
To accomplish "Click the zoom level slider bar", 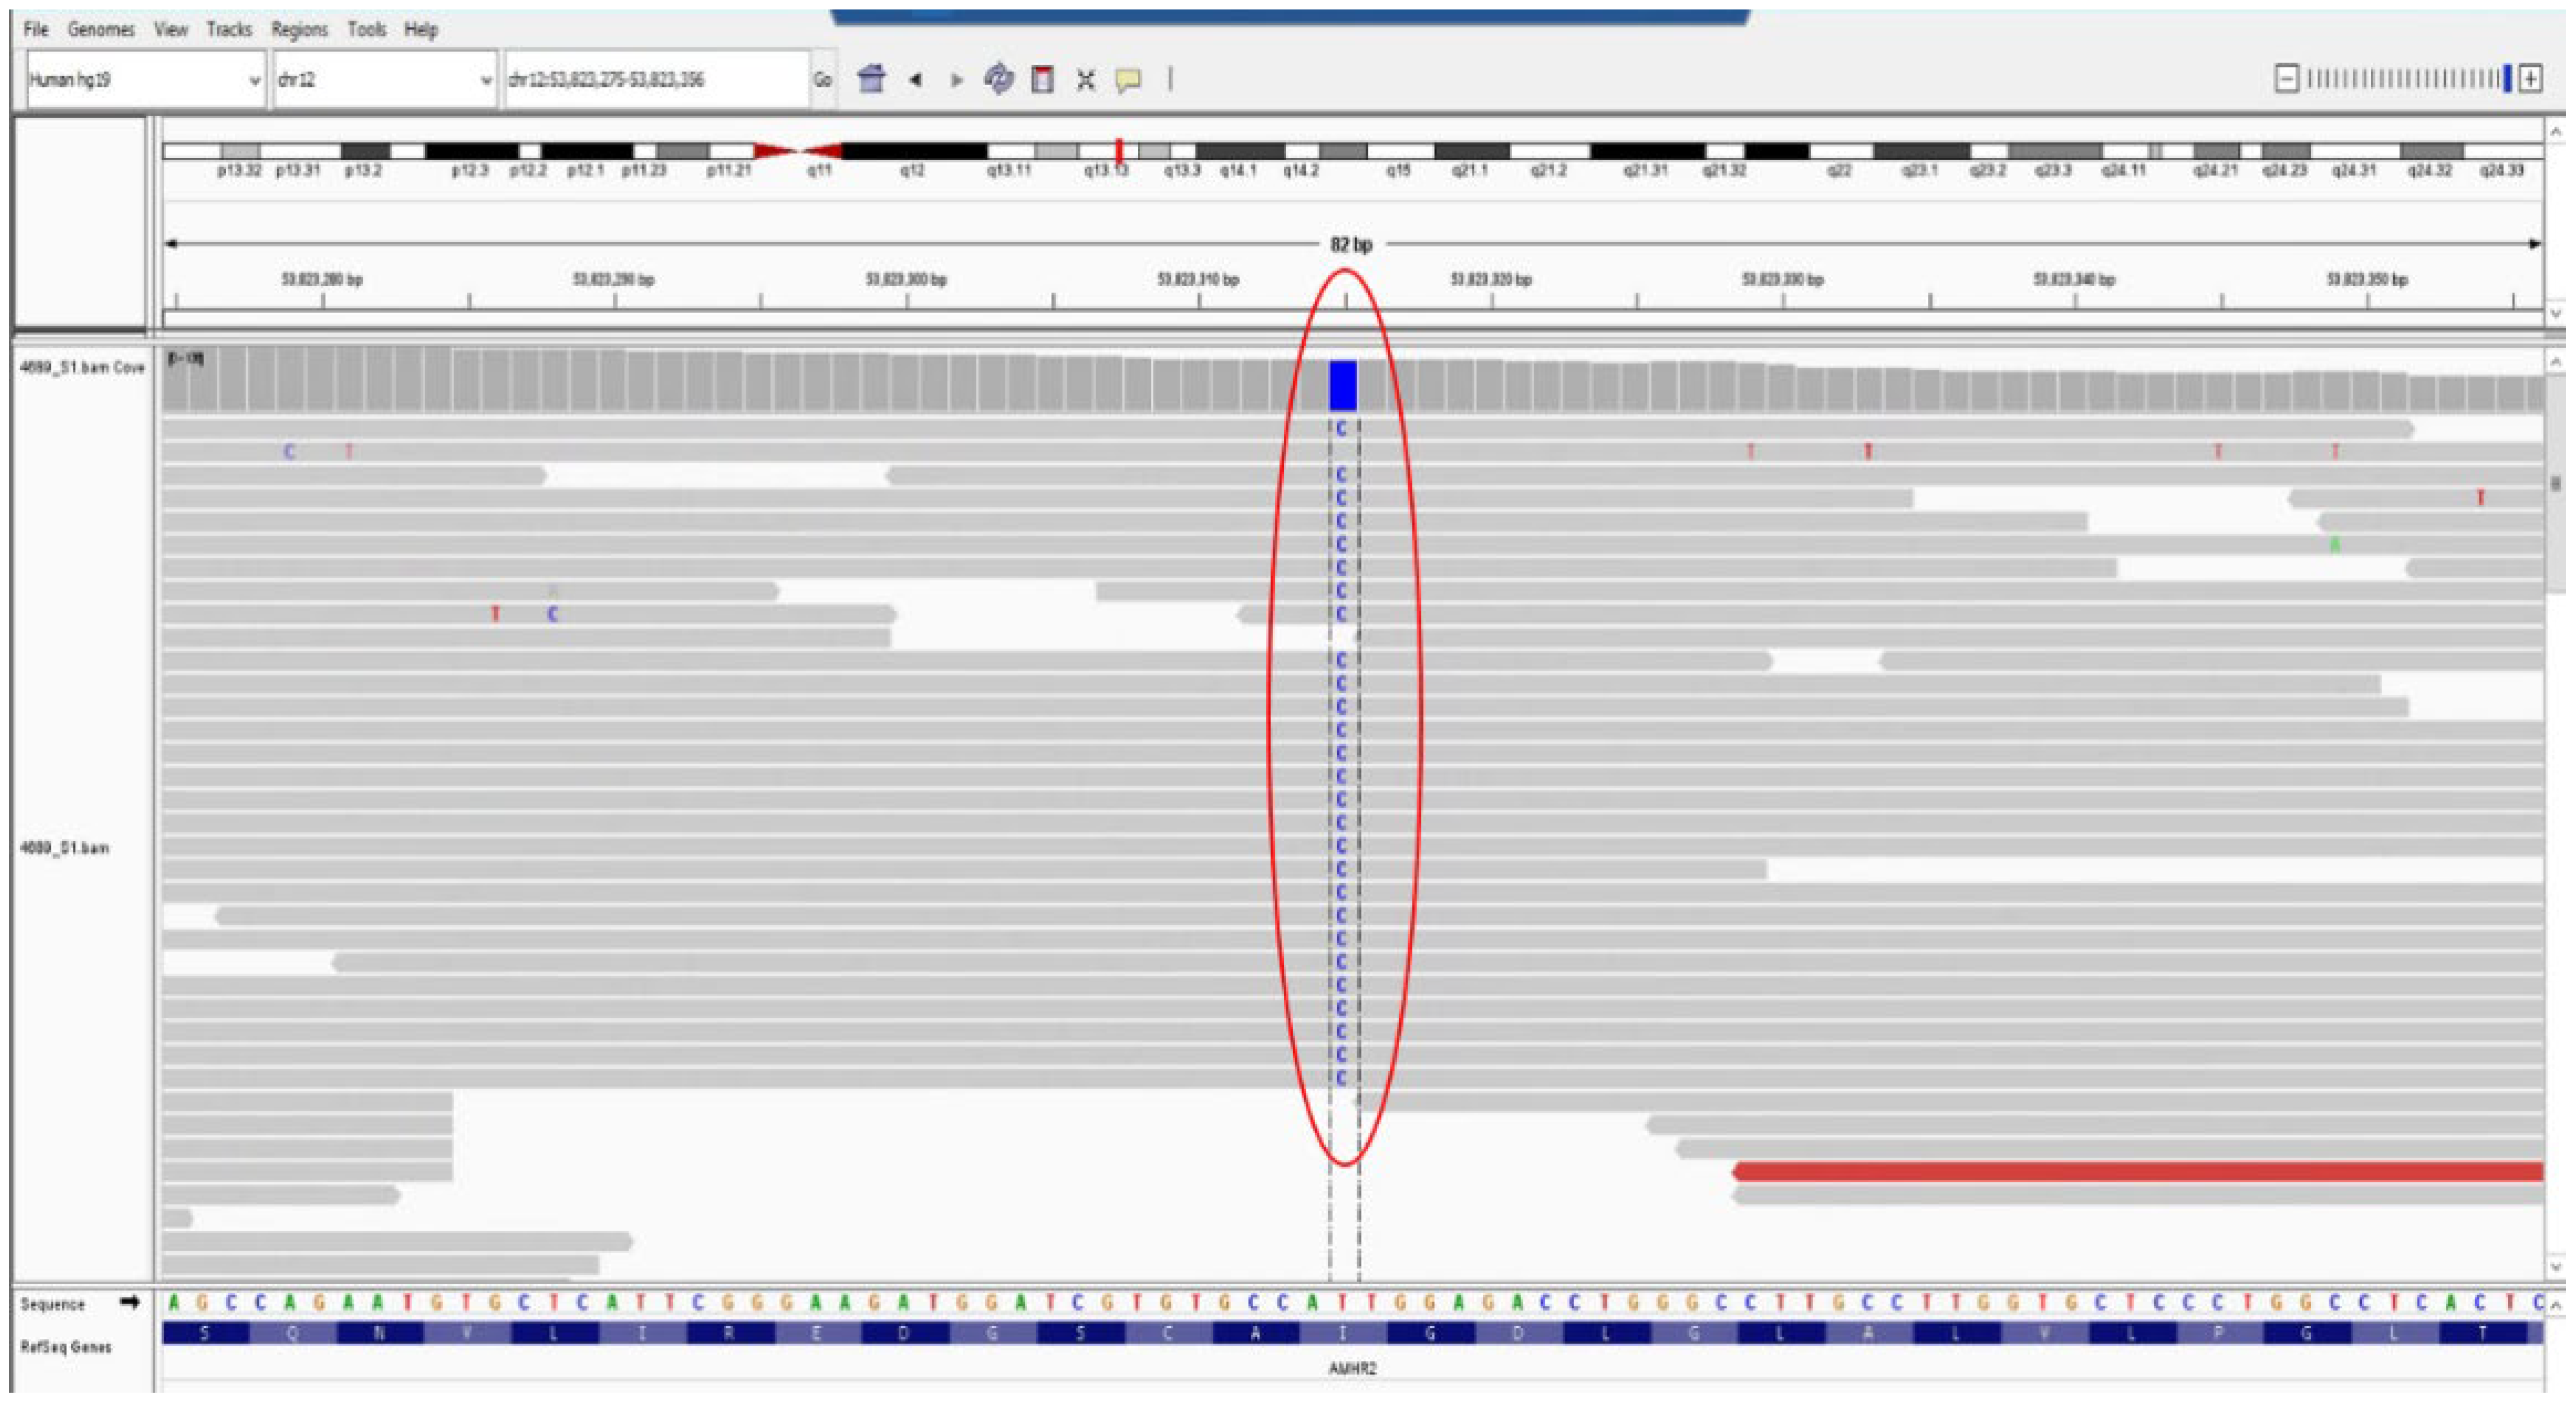I will (x=2408, y=78).
